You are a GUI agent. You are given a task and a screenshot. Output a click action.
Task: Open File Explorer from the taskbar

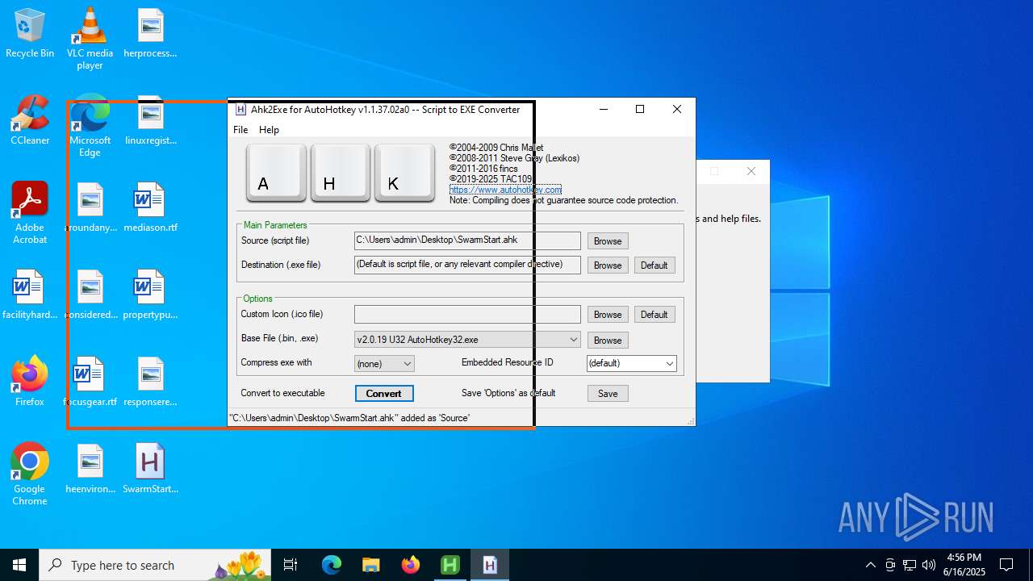(x=370, y=565)
